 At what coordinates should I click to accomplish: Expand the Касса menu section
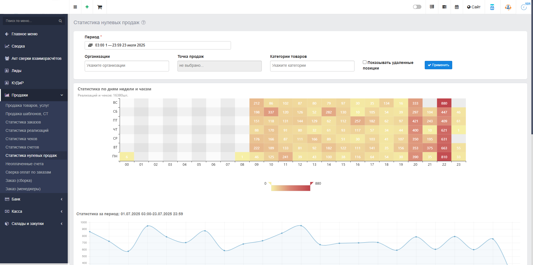click(x=34, y=211)
